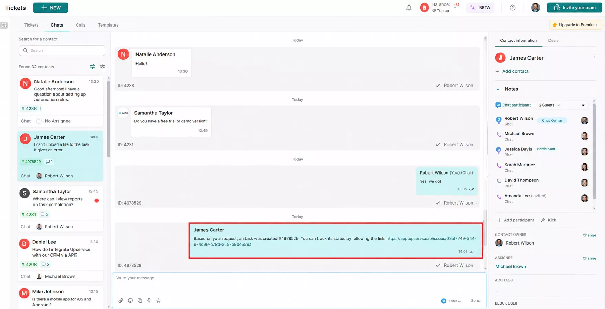The width and height of the screenshot is (605, 309).
Task: Click the phone icon beside Amanda Lee
Action: click(x=499, y=197)
